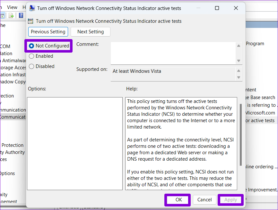Screen dimensions: 278x210
Task: Click the Supported on box scroll-up arrow
Action: [239, 71]
